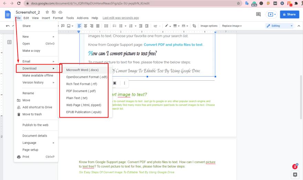Expand the bulleted list style arrow
303x180 pixels.
125,26
